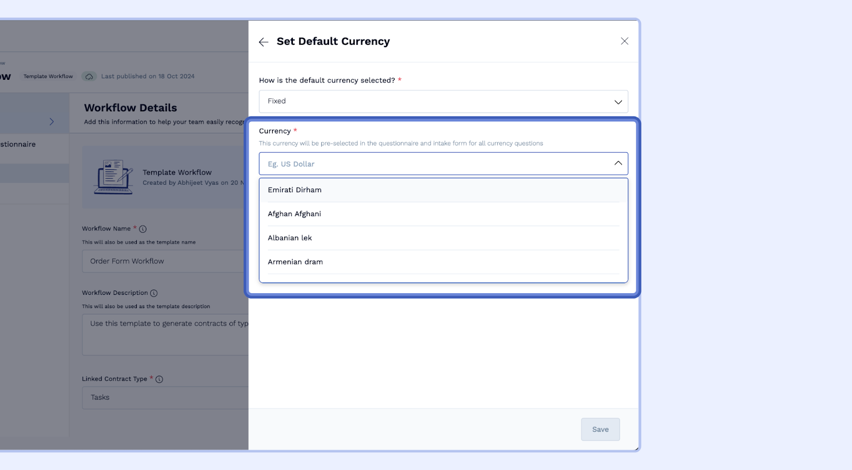Click the Template Workflow document illustration
Screen dimensions: 852x470
[x=113, y=177]
